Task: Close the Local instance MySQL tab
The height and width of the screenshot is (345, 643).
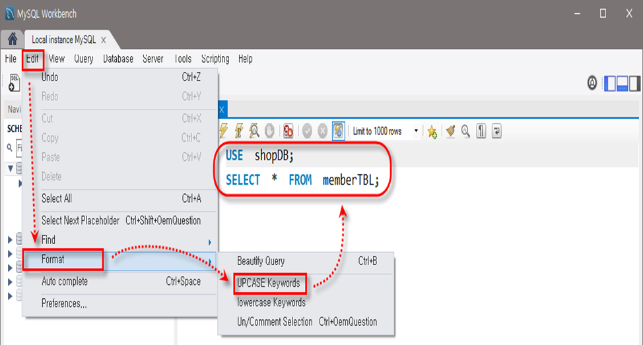Action: (104, 40)
